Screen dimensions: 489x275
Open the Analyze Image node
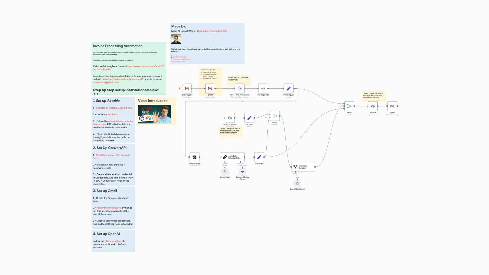point(194,157)
